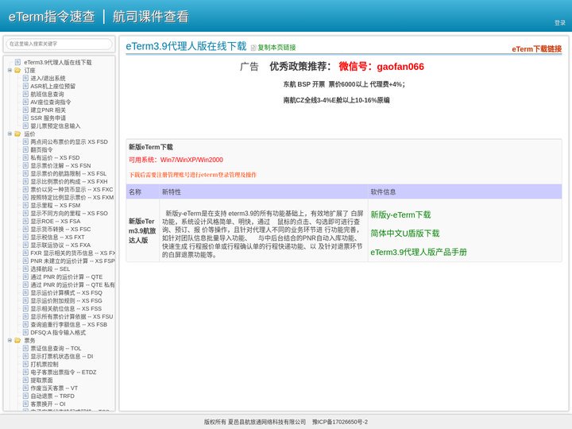The image size is (572, 429).
Task: Download 新版y-eTerm下载
Action: click(400, 214)
